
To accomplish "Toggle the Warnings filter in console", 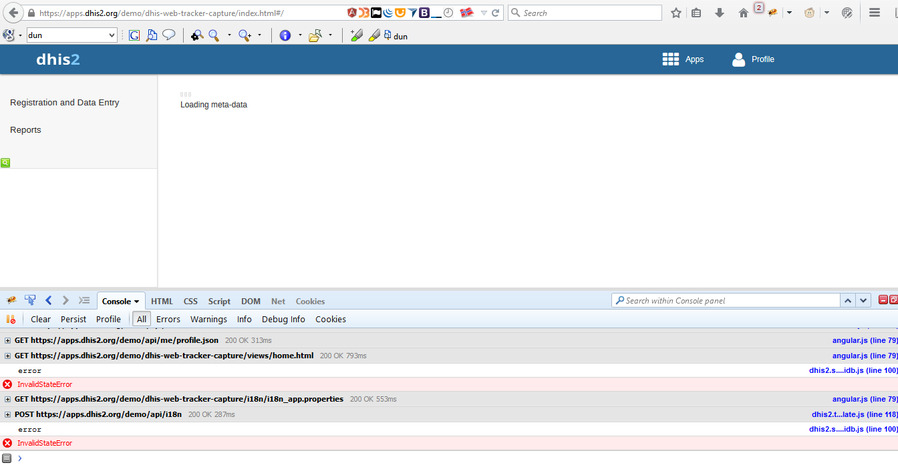I will tap(208, 320).
